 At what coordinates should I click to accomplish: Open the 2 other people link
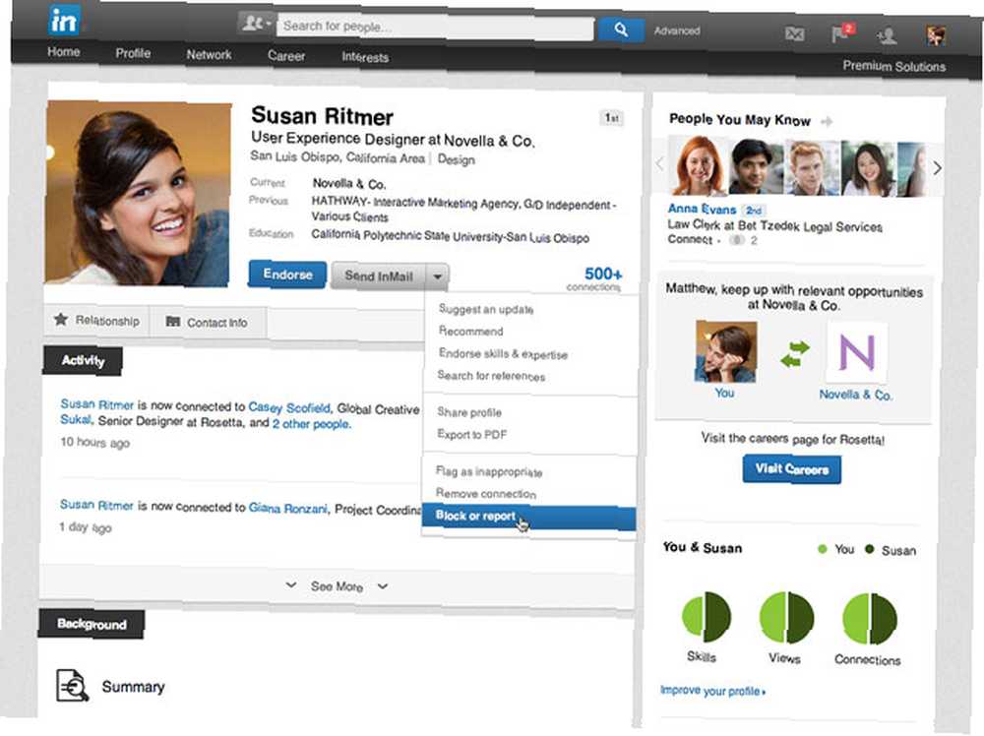tap(311, 423)
